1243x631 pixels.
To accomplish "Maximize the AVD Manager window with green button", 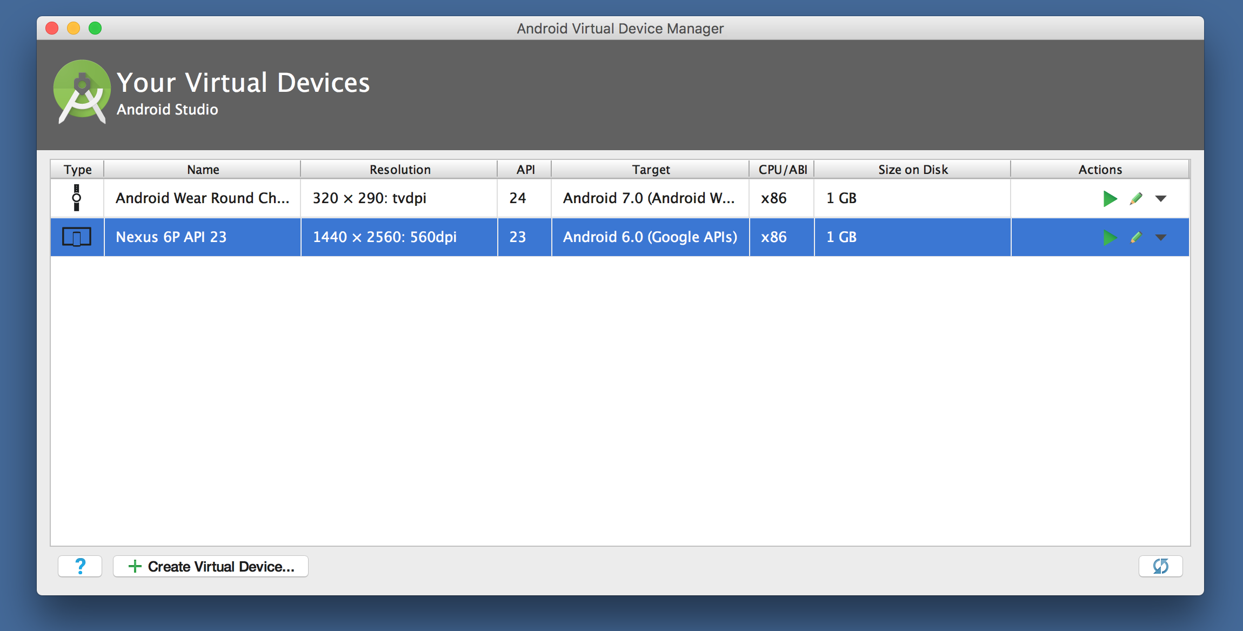I will pyautogui.click(x=95, y=28).
